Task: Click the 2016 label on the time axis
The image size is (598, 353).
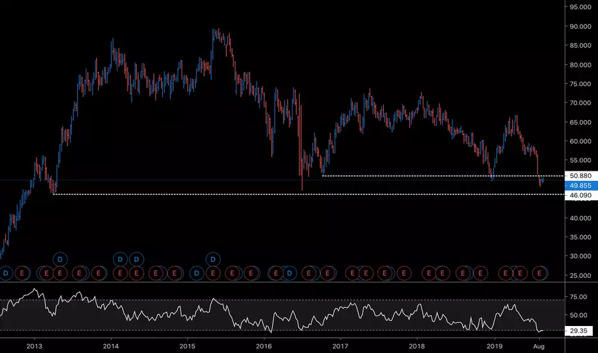Action: tap(264, 346)
